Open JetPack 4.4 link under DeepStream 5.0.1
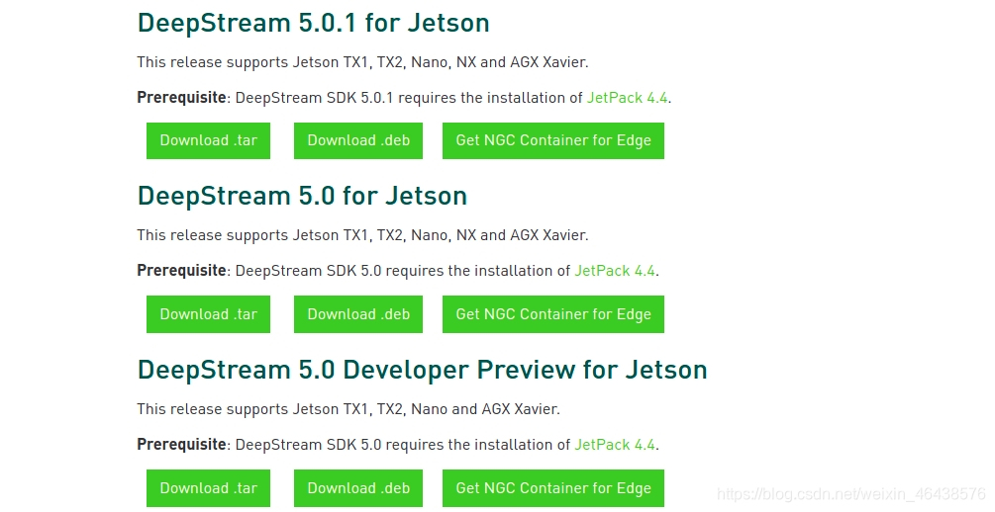995x512 pixels. click(627, 98)
